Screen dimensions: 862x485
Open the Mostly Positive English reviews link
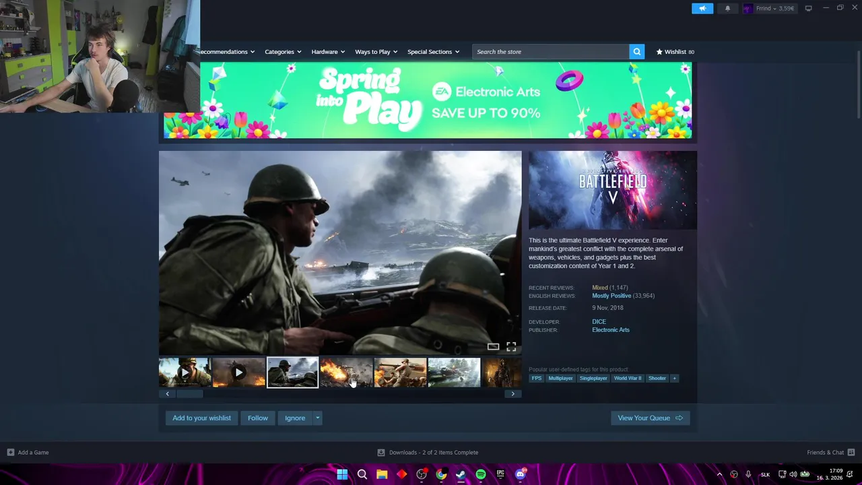(x=611, y=296)
